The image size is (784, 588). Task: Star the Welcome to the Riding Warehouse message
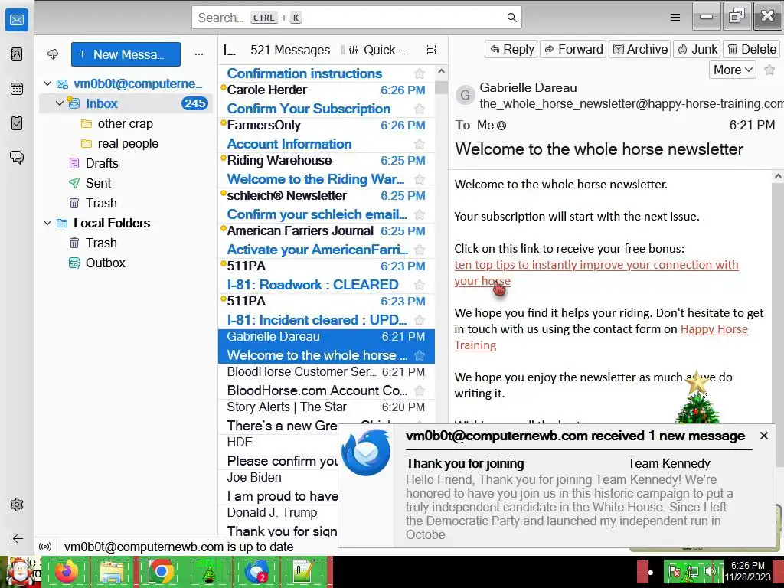[420, 179]
